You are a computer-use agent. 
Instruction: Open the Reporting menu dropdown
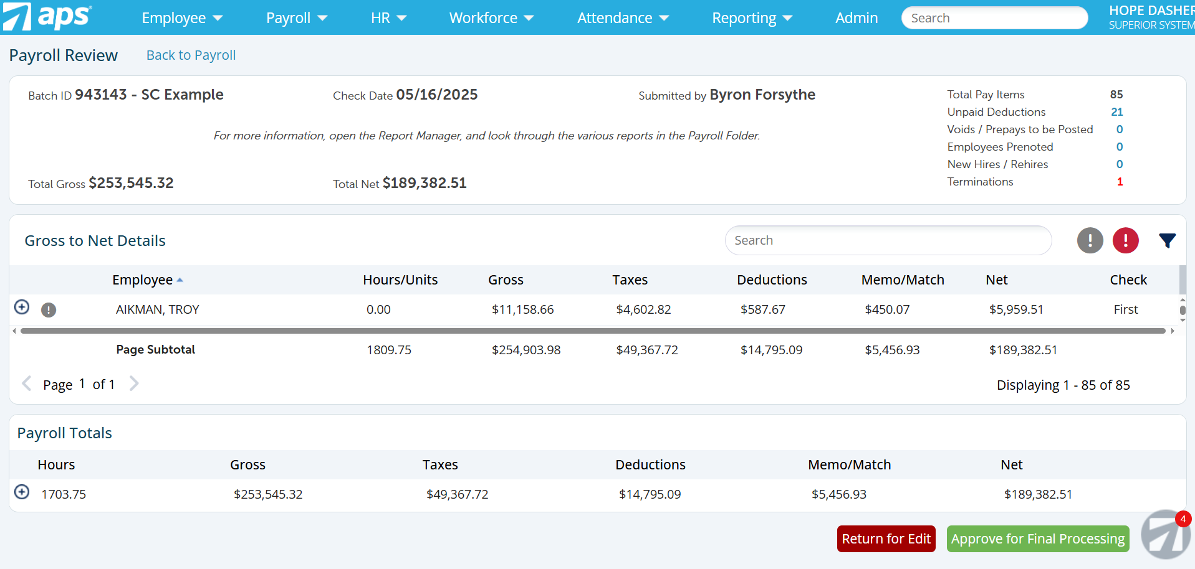click(751, 17)
